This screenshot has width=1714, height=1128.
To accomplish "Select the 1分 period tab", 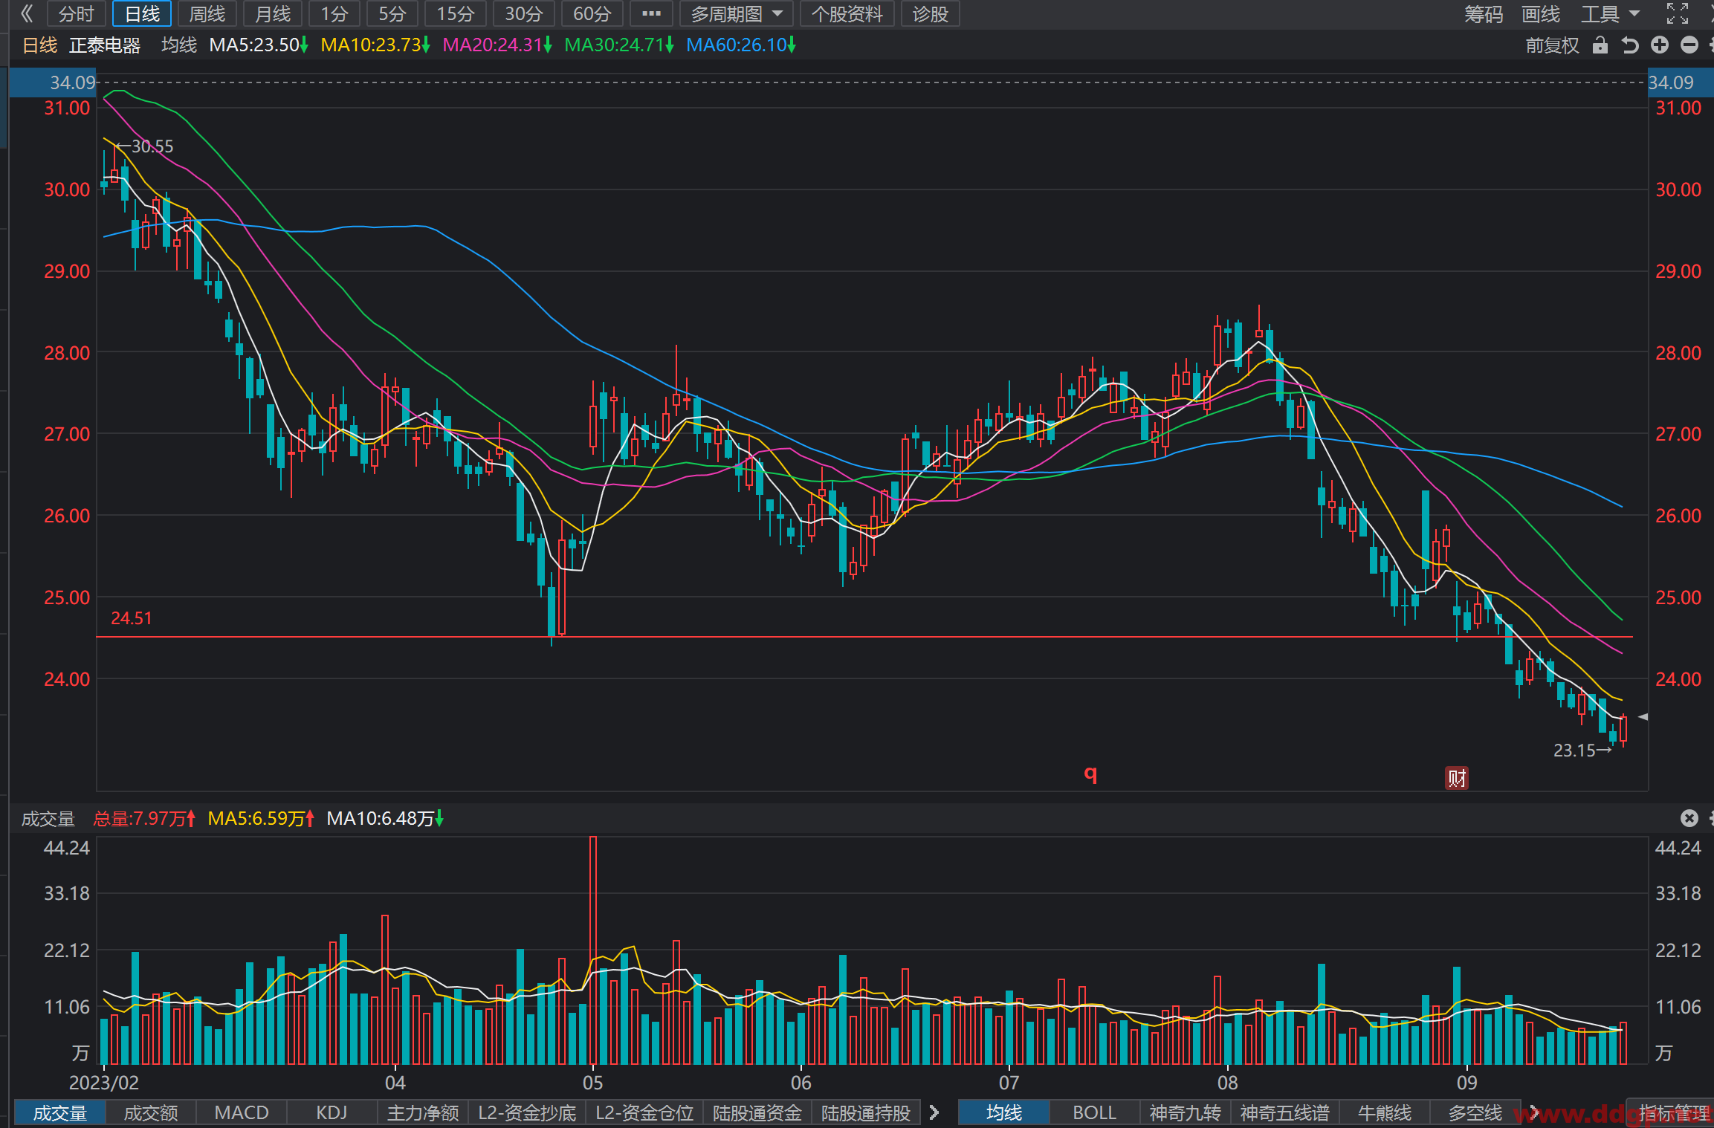I will [334, 13].
